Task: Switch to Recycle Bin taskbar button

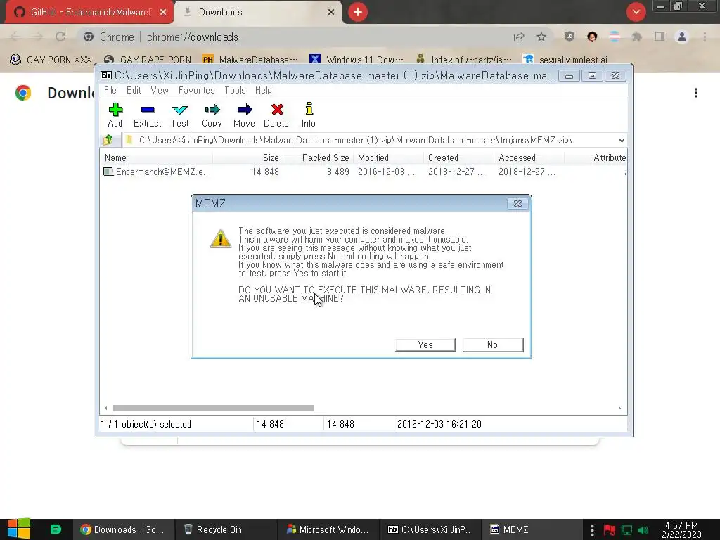Action: 226,529
